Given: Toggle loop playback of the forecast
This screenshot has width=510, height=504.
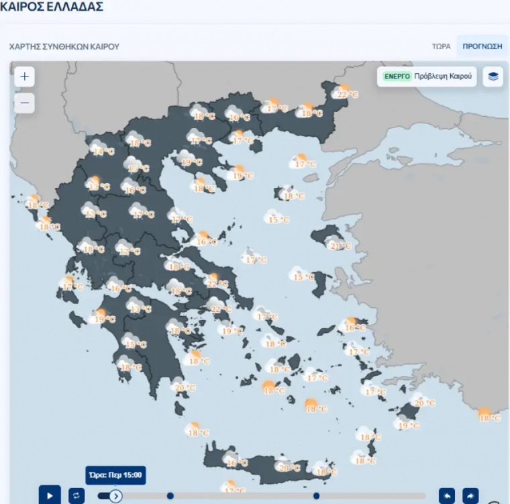Looking at the screenshot, I should click(76, 495).
